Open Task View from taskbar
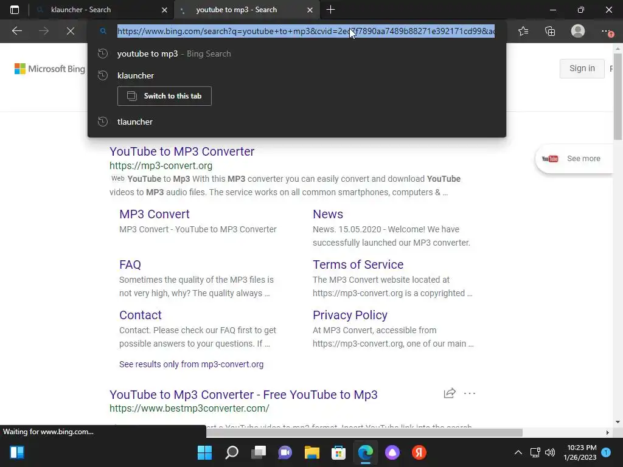Image resolution: width=623 pixels, height=467 pixels. coord(259,452)
